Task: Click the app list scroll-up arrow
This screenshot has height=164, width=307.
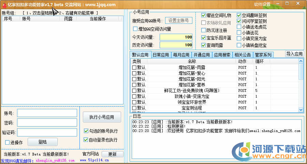Action: pyautogui.click(x=301, y=61)
